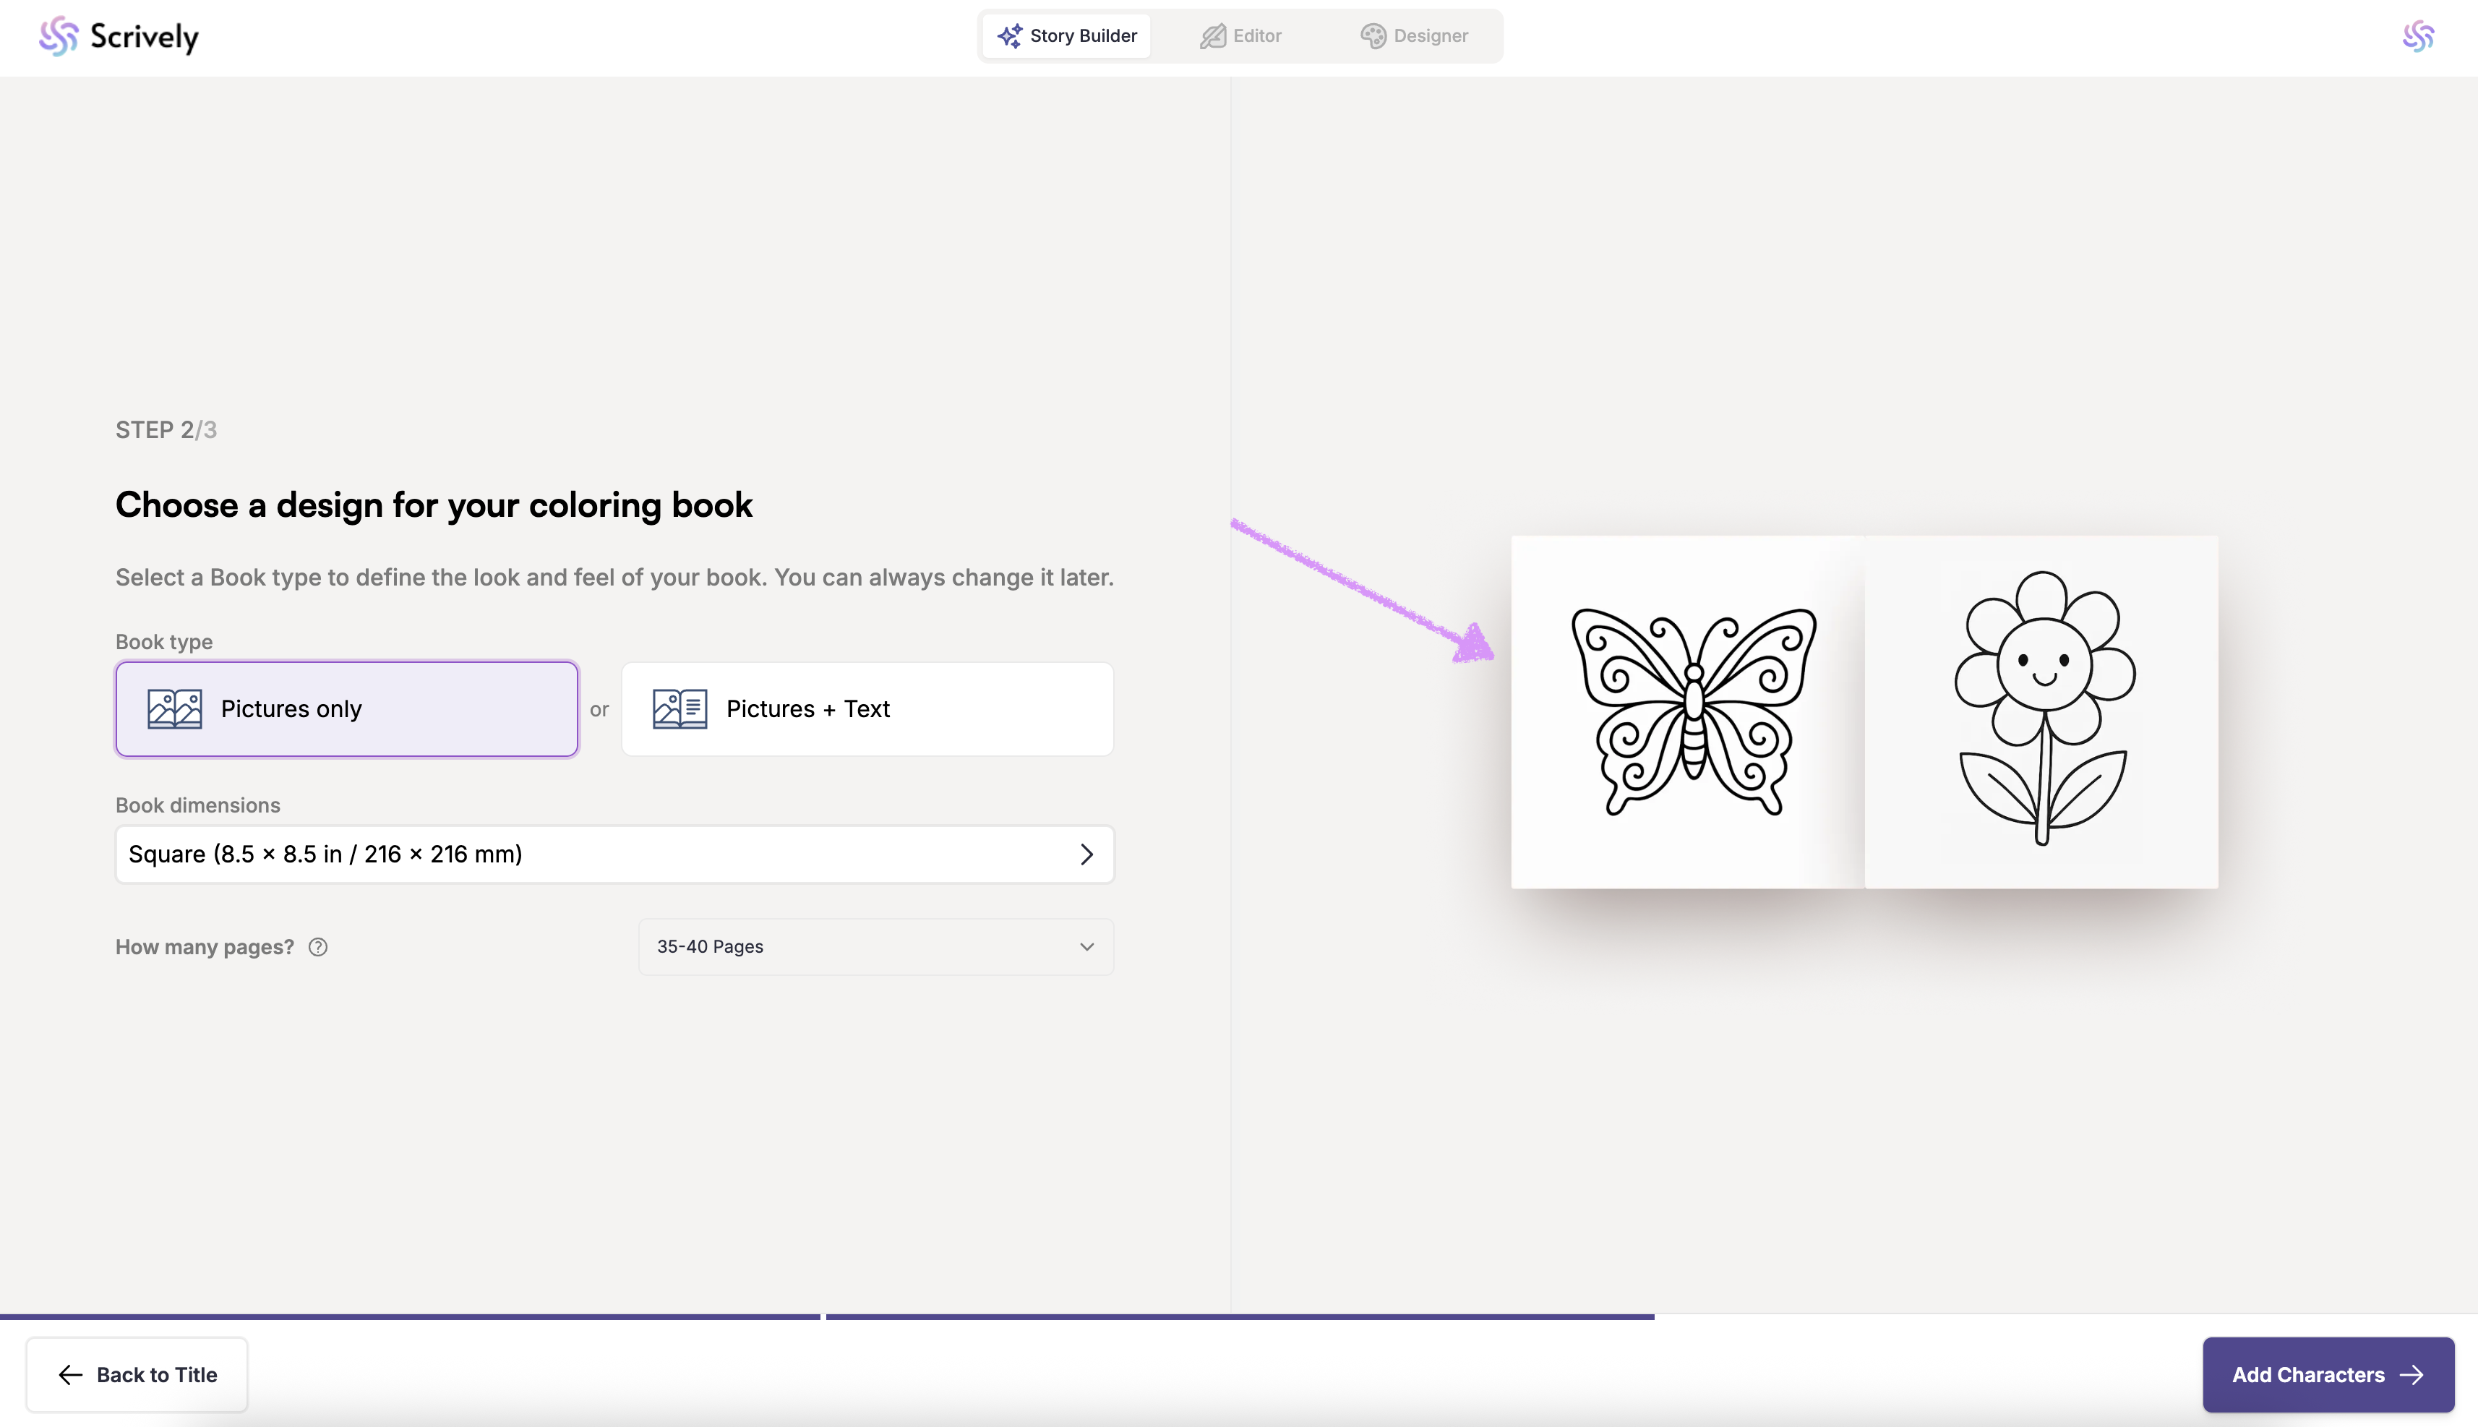Go back with Back to Title button
The width and height of the screenshot is (2478, 1427).
click(137, 1374)
